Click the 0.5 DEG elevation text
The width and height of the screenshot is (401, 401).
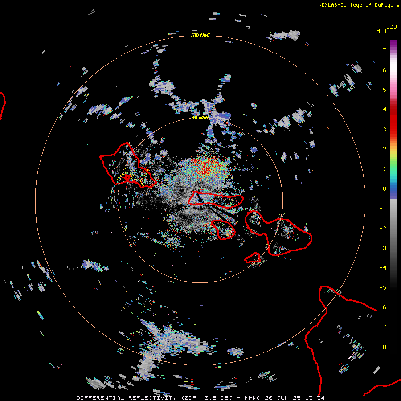click(219, 398)
